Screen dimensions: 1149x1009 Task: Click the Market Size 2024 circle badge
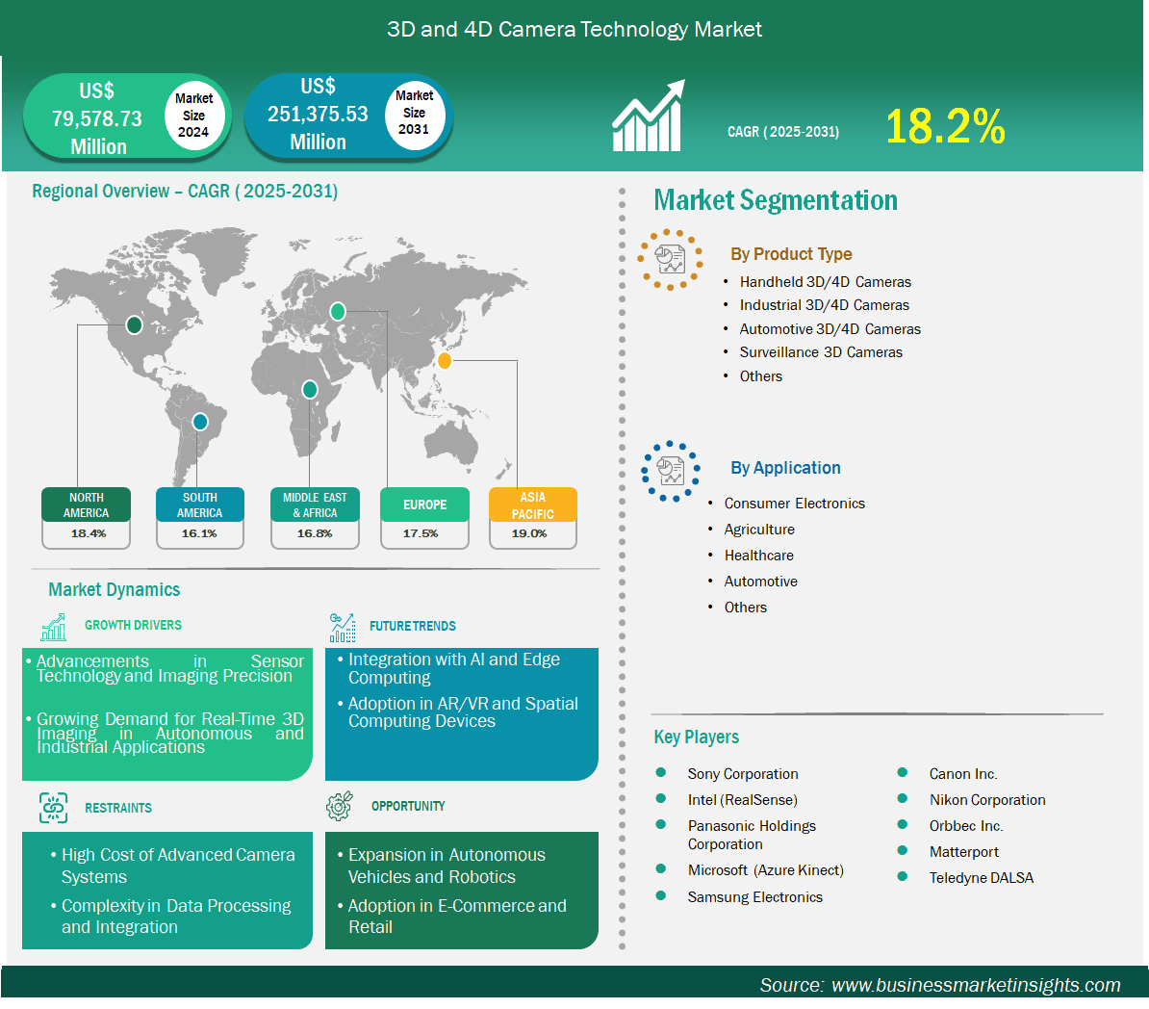pos(193,116)
